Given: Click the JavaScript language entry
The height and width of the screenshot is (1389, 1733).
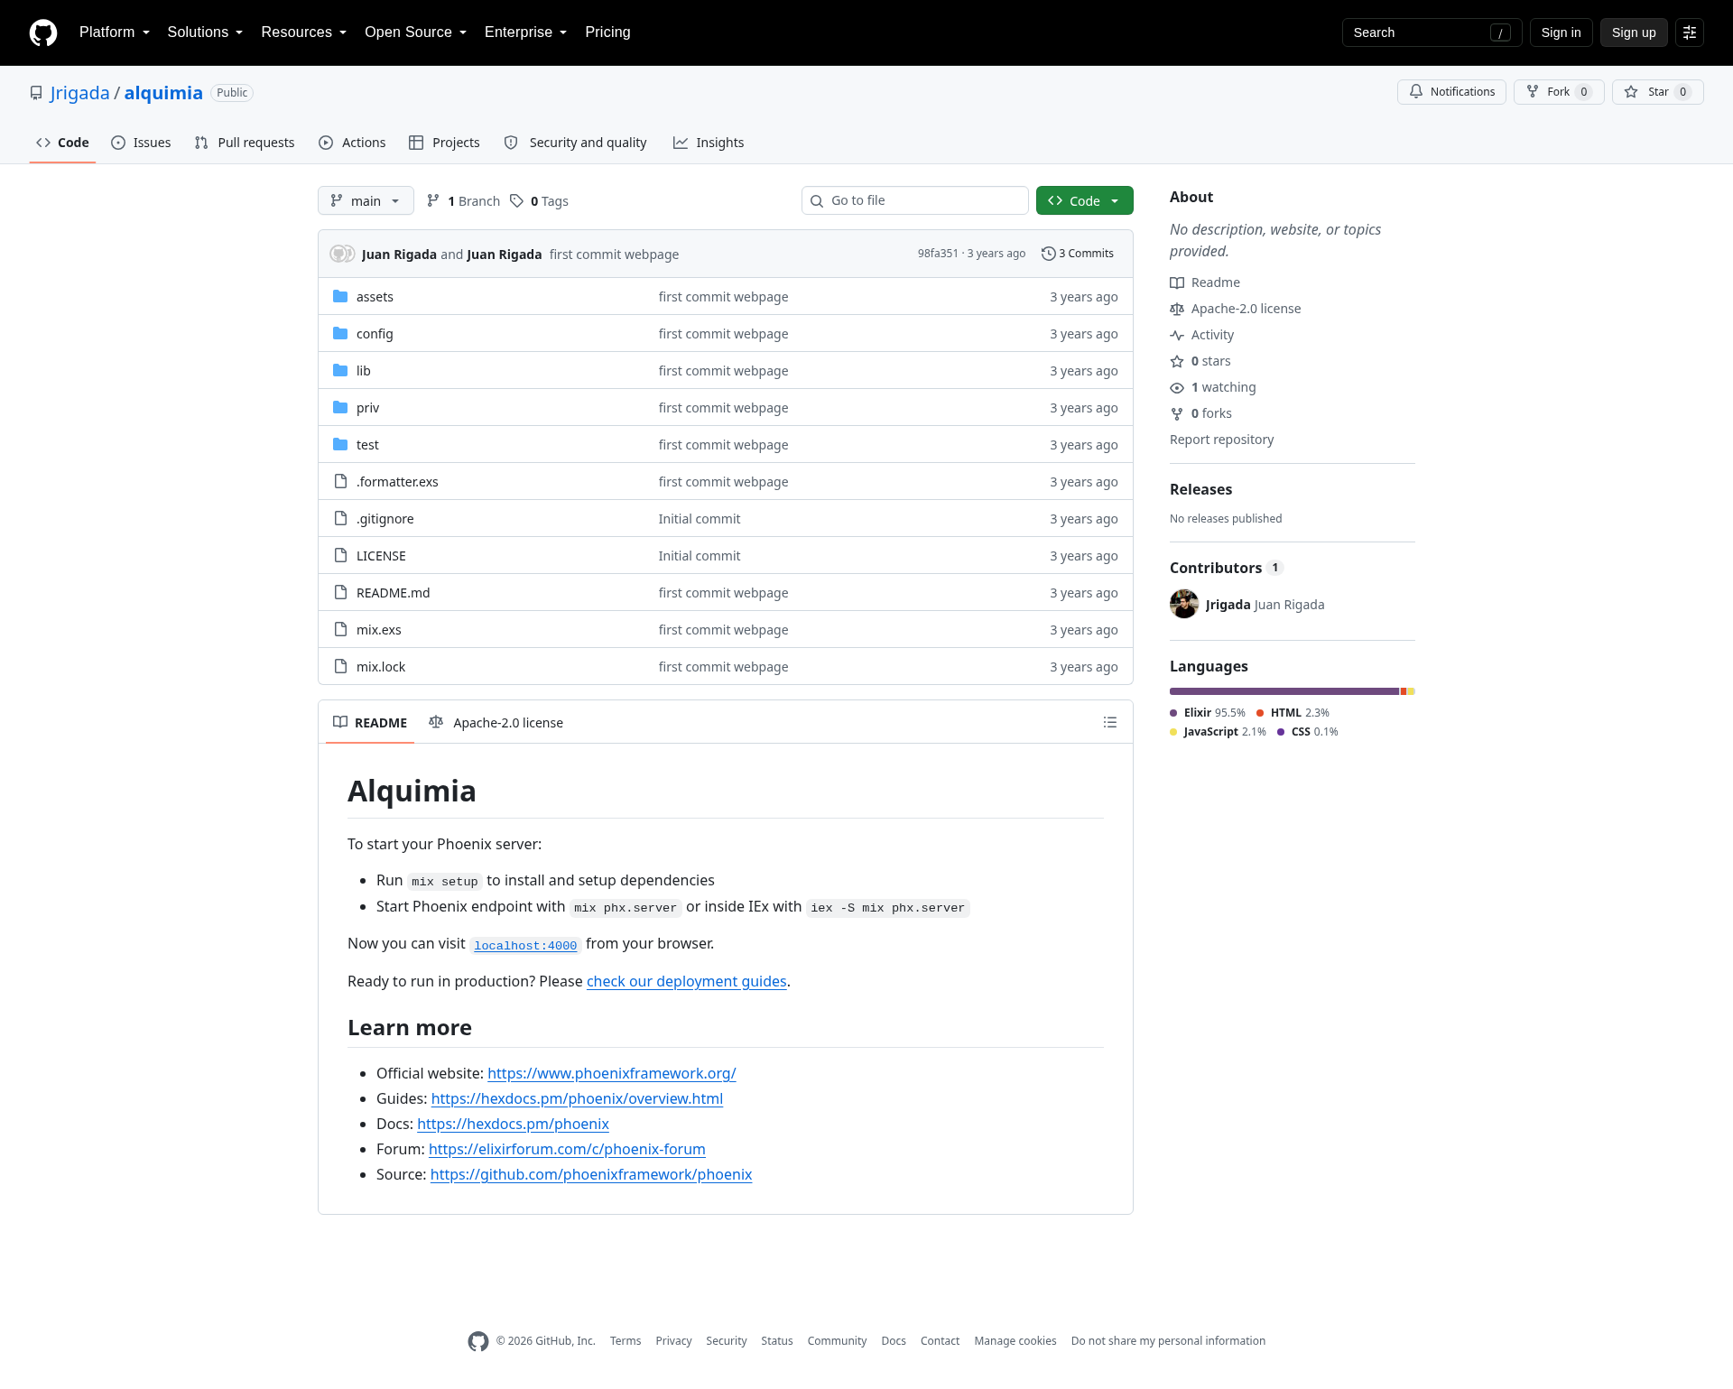Looking at the screenshot, I should (x=1218, y=732).
